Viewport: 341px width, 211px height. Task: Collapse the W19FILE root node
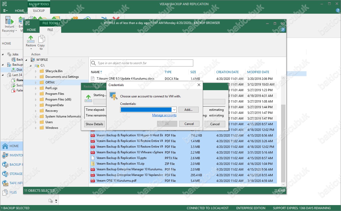pyautogui.click(x=26, y=60)
